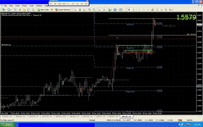Open the Data Window crosshair-target icon

pyautogui.click(x=20, y=10)
